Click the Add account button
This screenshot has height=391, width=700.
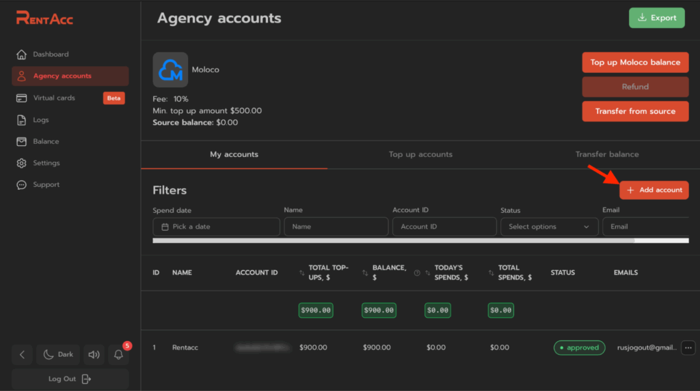point(654,190)
